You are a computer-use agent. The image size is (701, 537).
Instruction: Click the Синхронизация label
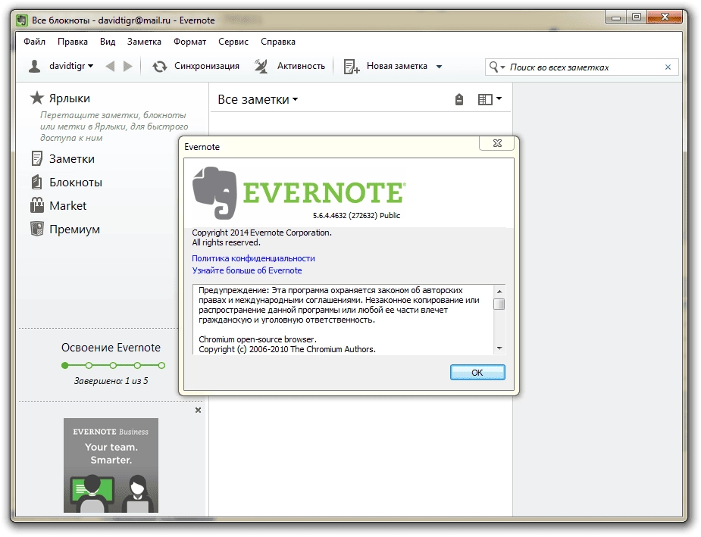click(x=207, y=66)
